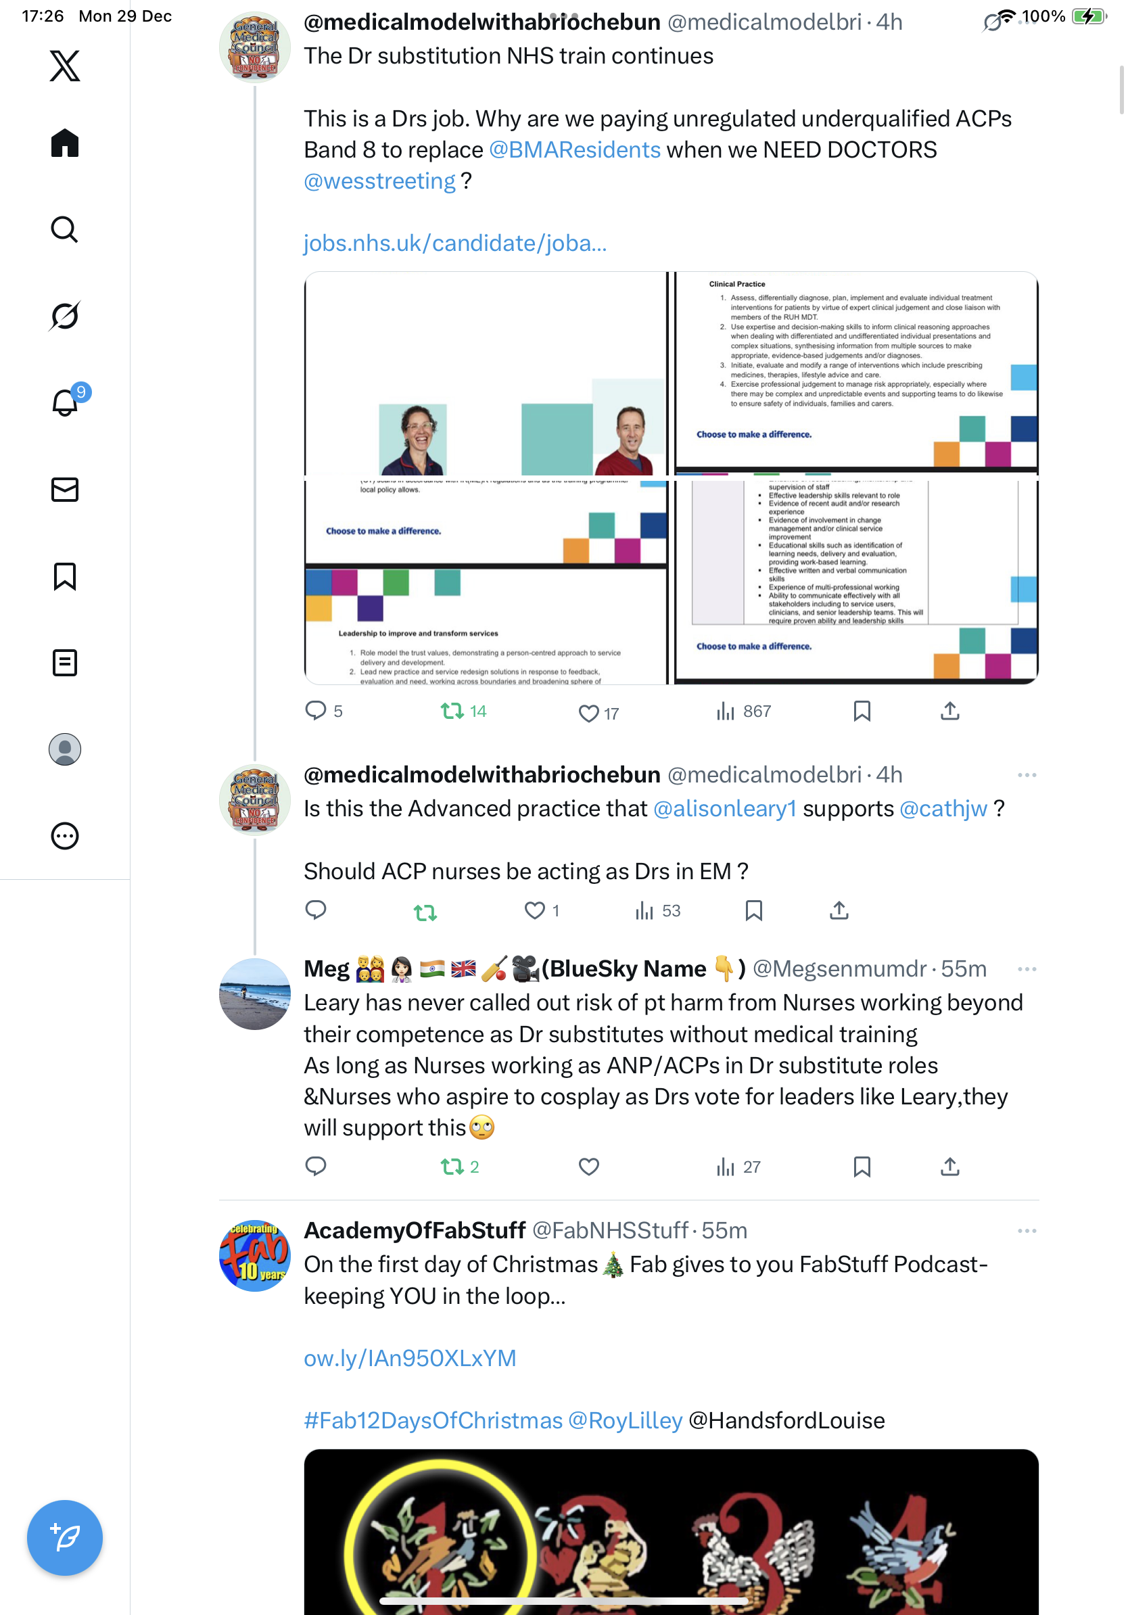Viewport: 1128px width, 1615px height.
Task: Toggle repost on tweet with 14 reposts
Action: (452, 711)
